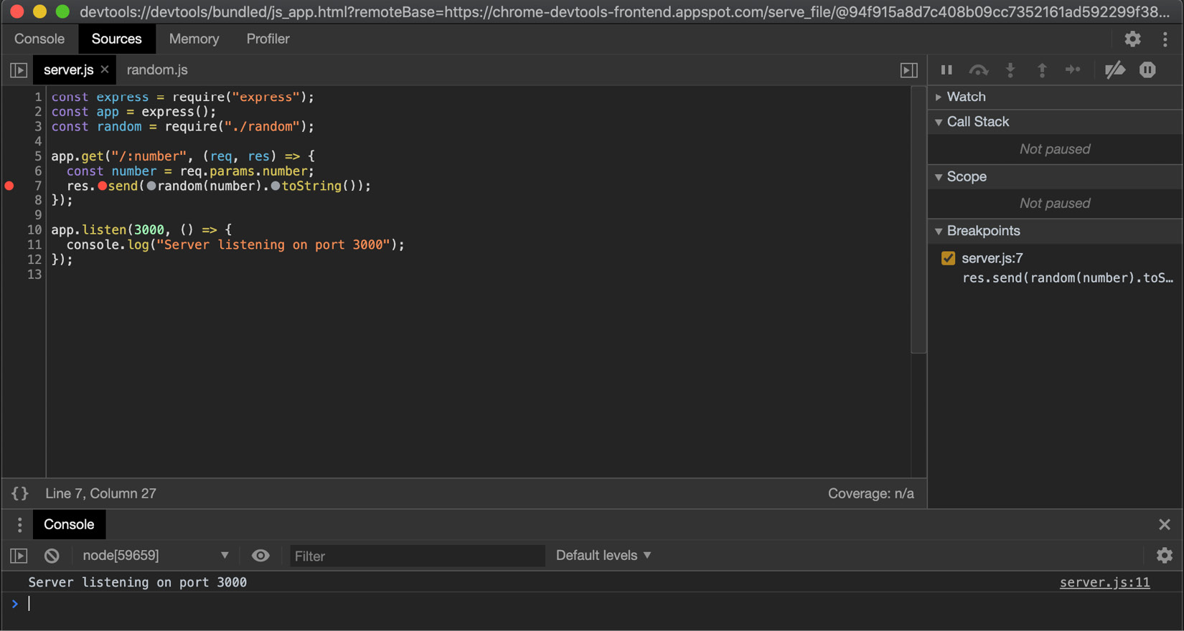This screenshot has height=631, width=1184.
Task: Open DevTools settings gear
Action: click(1132, 39)
